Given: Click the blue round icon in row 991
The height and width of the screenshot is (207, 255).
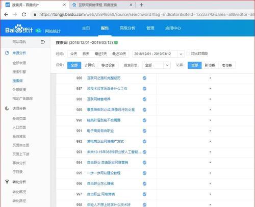Looking at the screenshot, I should click(x=144, y=131).
